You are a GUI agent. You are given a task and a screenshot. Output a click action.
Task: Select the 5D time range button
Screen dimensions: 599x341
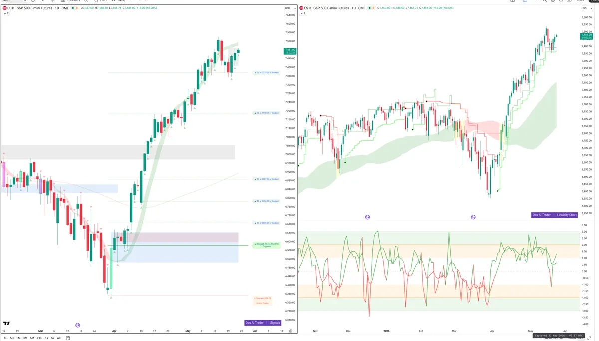coord(11,338)
